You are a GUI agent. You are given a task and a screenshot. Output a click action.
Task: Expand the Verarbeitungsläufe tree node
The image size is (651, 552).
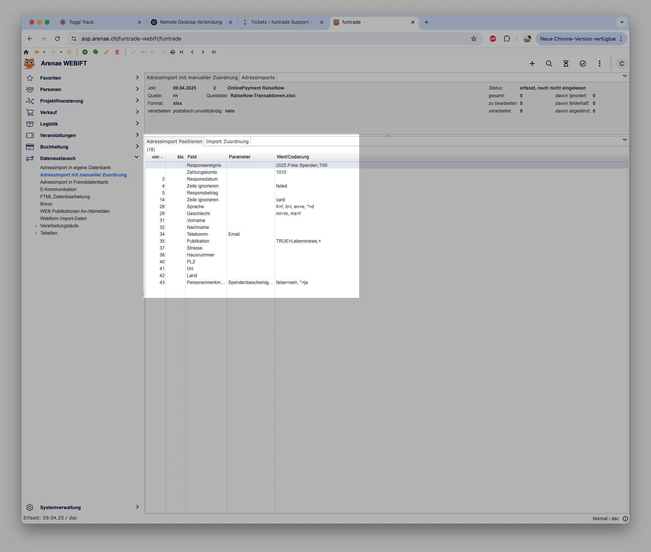click(36, 226)
